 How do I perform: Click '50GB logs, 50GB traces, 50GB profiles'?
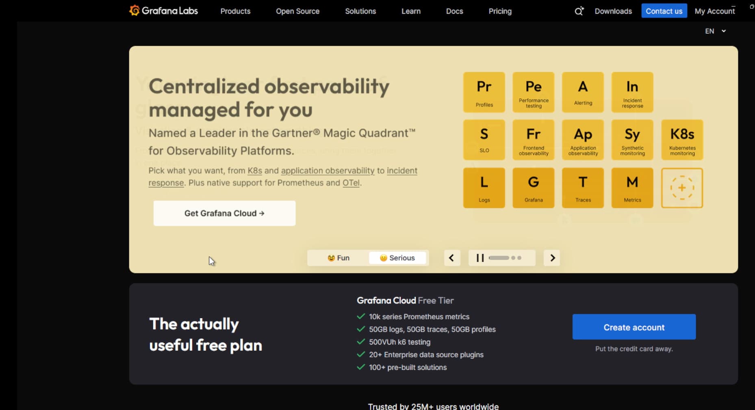tap(432, 329)
